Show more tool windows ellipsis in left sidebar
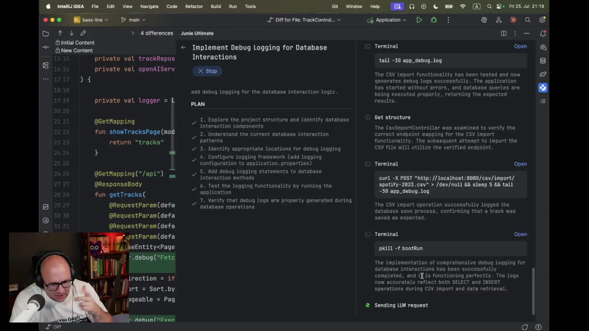 tap(46, 79)
